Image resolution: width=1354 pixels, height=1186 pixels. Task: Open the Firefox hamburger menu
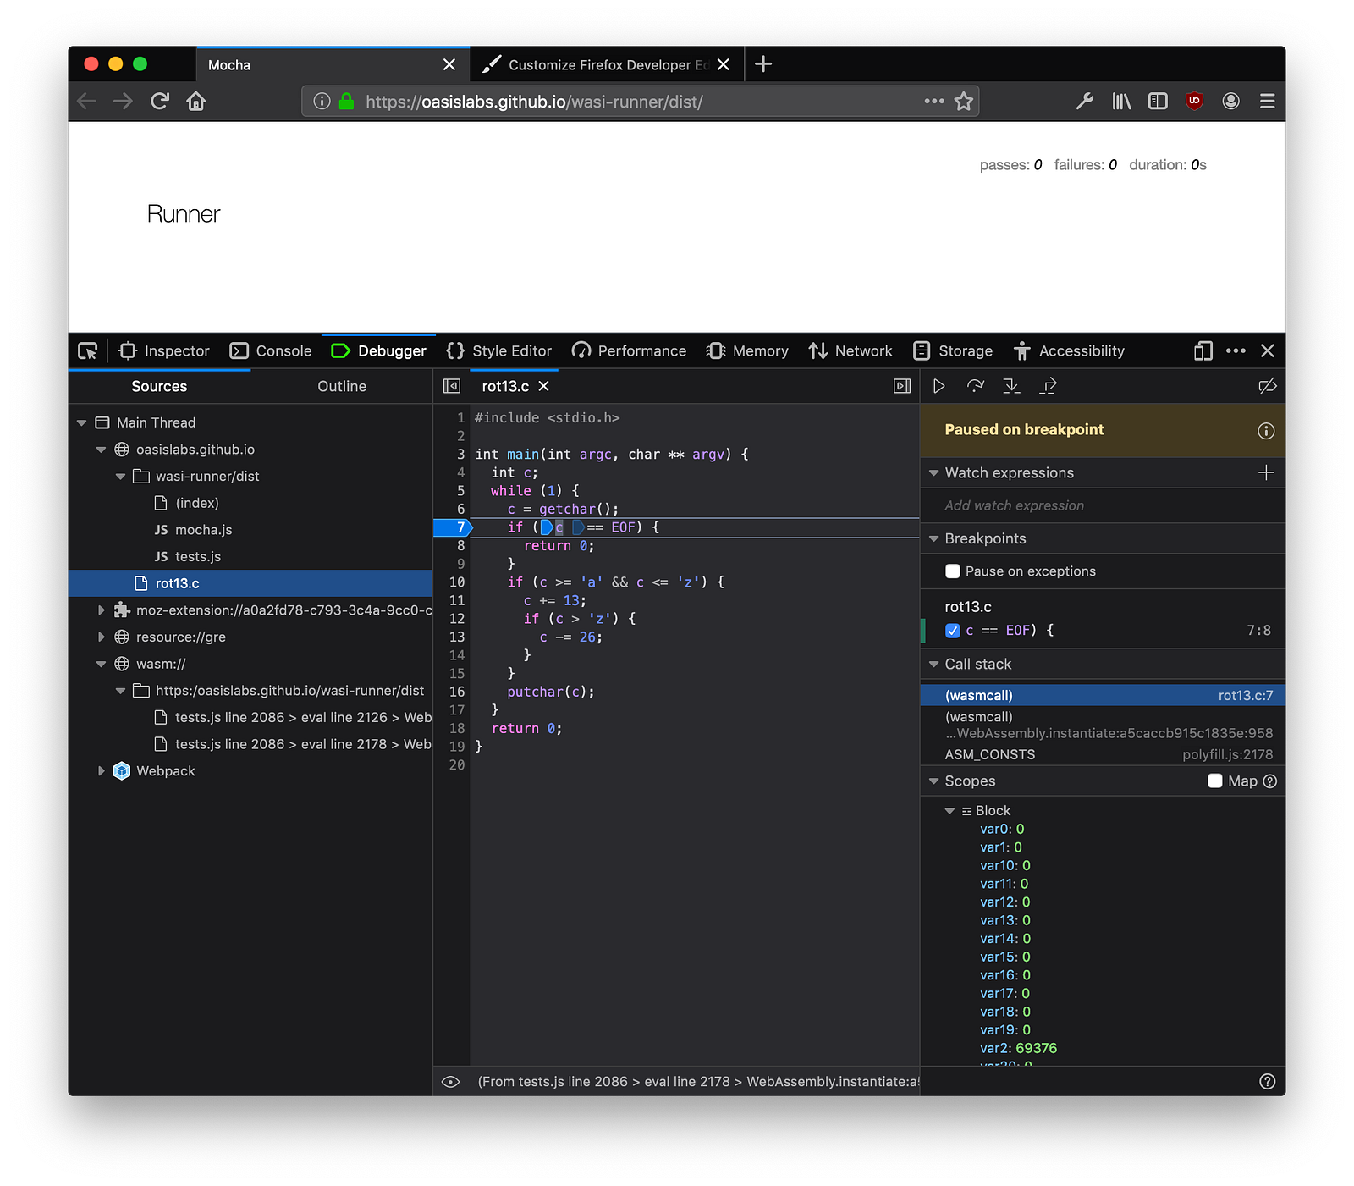1267,102
